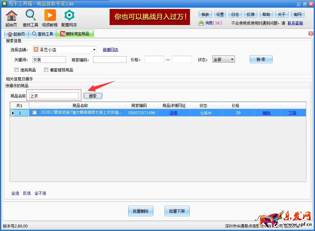Switch to the 查找工具 tab
This screenshot has width=315, height=231.
point(42,34)
